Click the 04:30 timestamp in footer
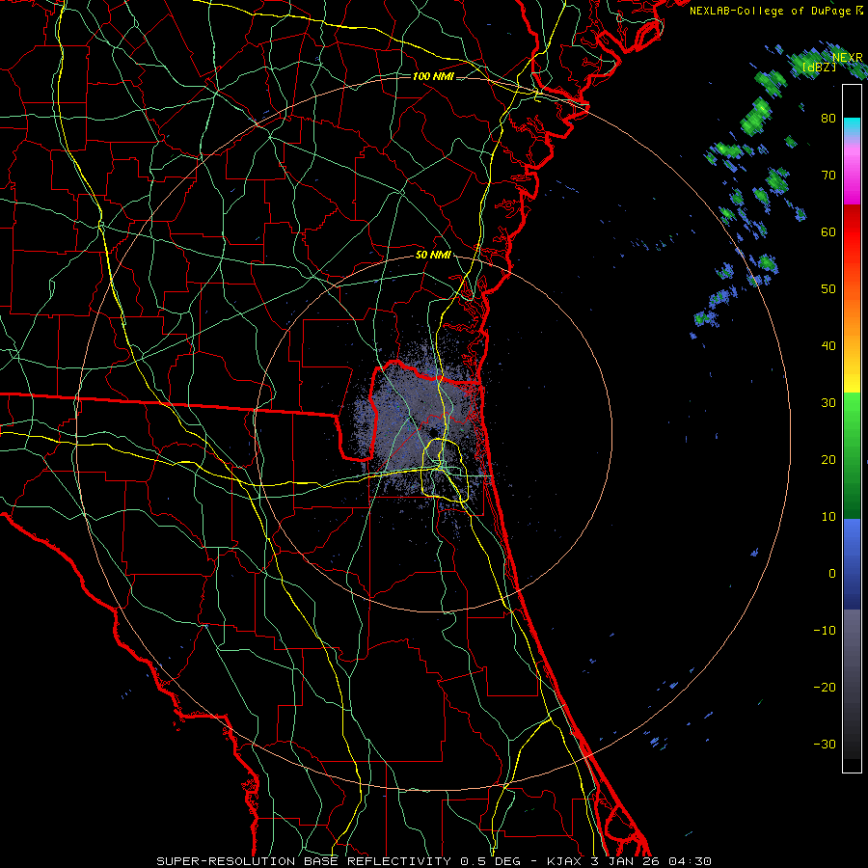 [690, 861]
